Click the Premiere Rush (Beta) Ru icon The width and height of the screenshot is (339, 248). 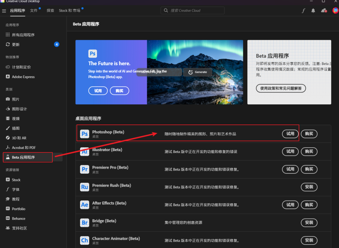(84, 187)
